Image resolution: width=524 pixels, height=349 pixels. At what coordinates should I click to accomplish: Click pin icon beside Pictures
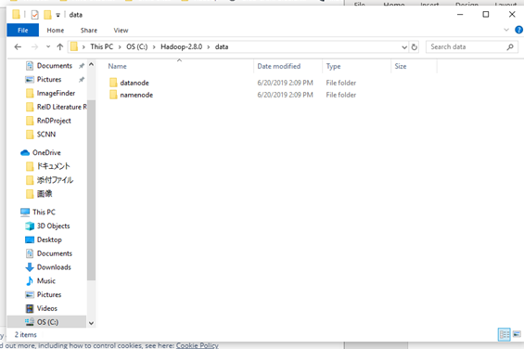tap(82, 80)
